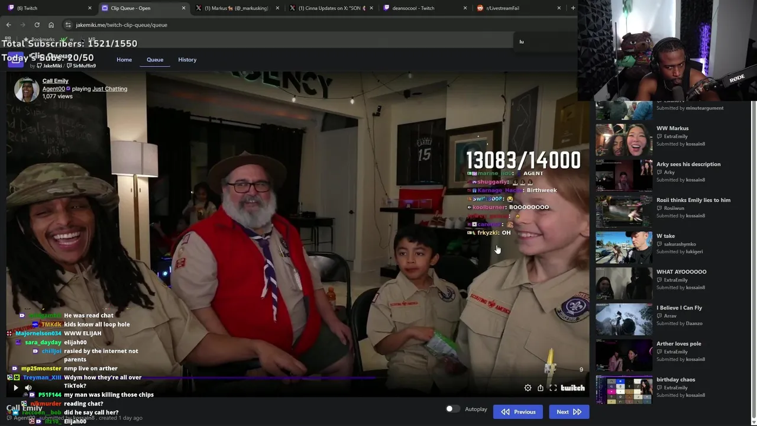Open clip on Twitch via logo
The height and width of the screenshot is (426, 757).
(x=572, y=388)
